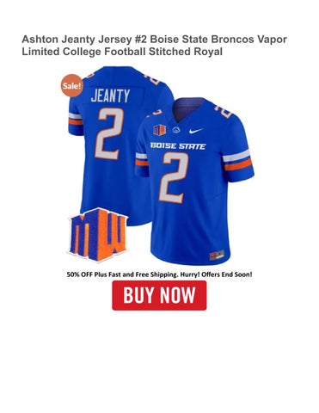Click the JEANTY nameplate on back jersey
Viewport: 319px width, 413px height.
(x=110, y=96)
